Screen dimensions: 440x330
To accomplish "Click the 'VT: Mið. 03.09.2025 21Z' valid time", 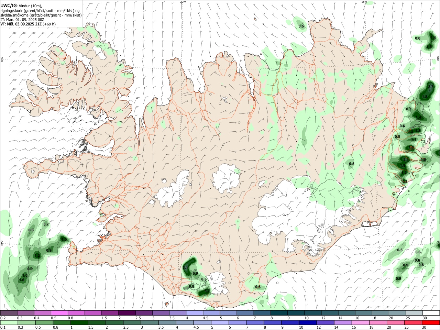I will pyautogui.click(x=21, y=24).
